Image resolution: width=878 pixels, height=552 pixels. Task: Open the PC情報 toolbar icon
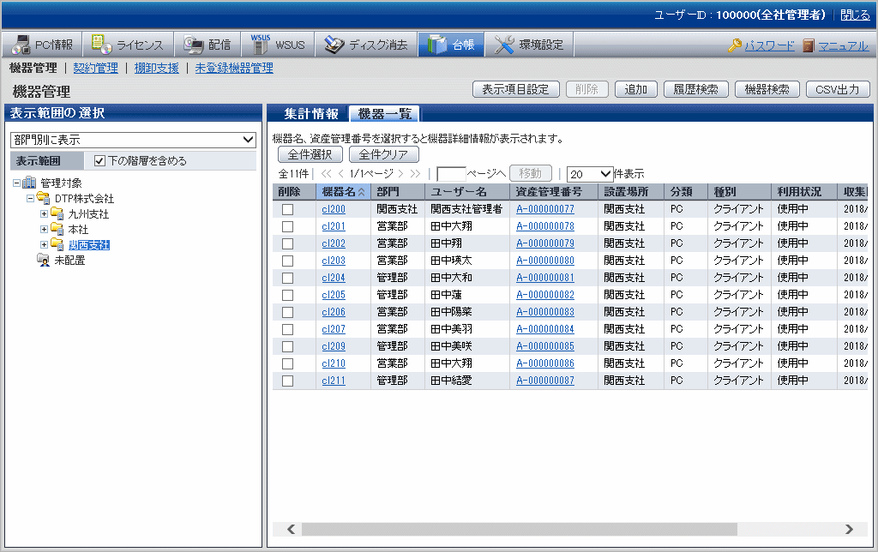21,45
